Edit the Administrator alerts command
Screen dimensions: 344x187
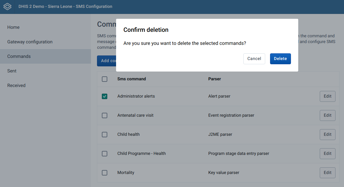pos(327,96)
